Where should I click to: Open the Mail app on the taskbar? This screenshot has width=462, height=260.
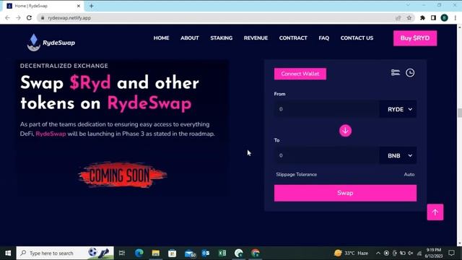[190, 253]
